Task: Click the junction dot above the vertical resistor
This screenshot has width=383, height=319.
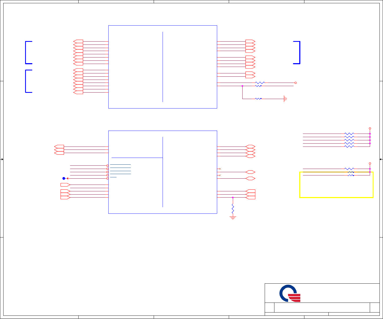Action: (233, 198)
